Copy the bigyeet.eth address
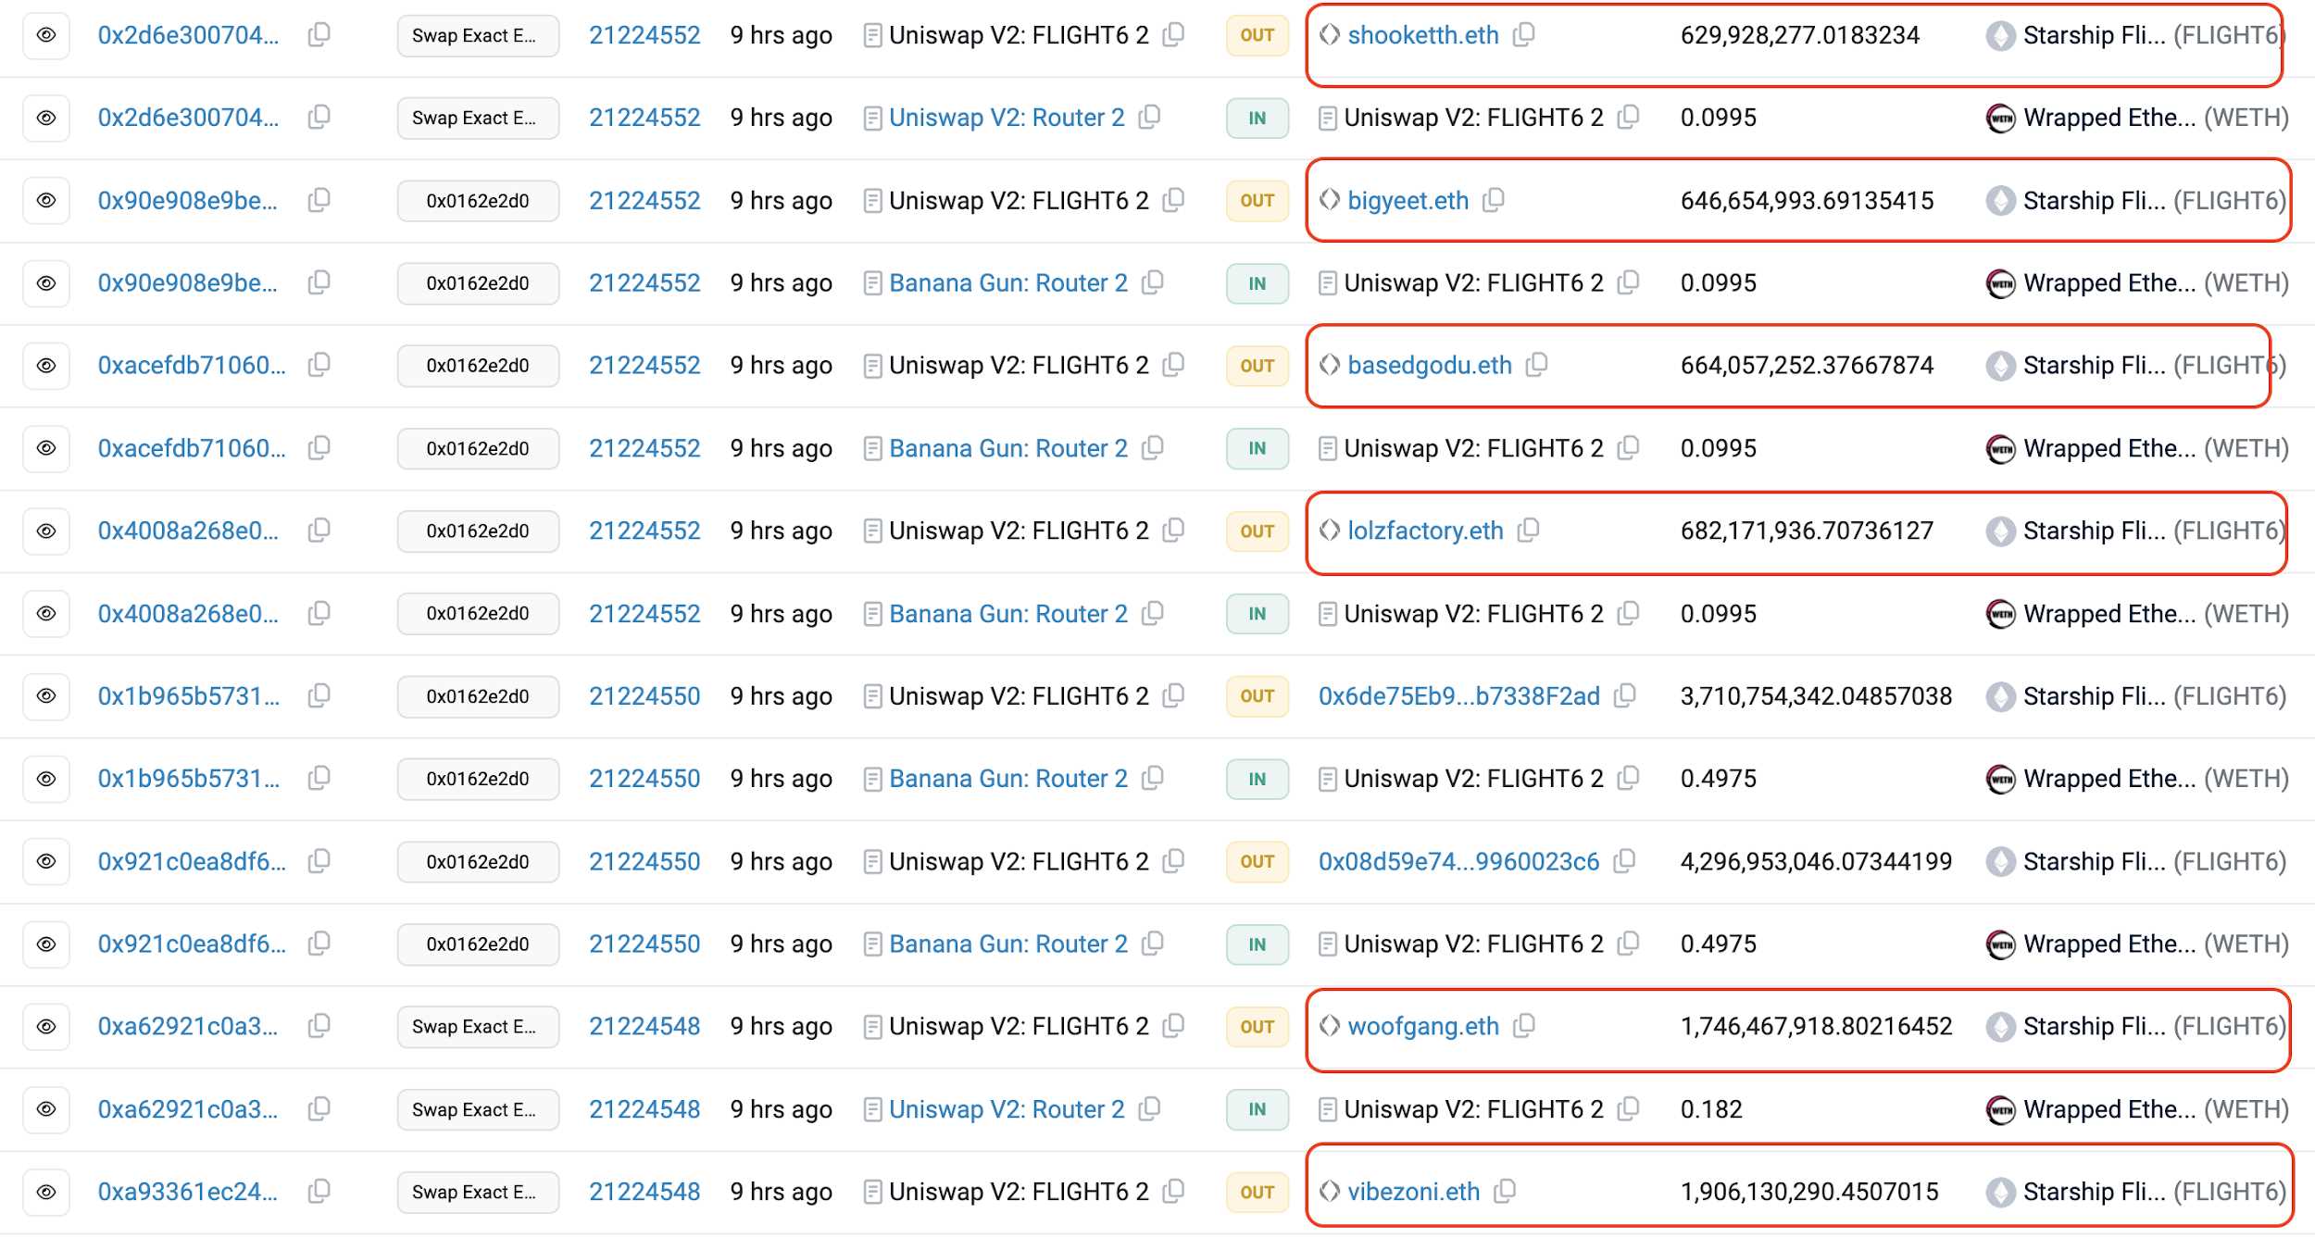This screenshot has height=1238, width=2315. [x=1494, y=200]
